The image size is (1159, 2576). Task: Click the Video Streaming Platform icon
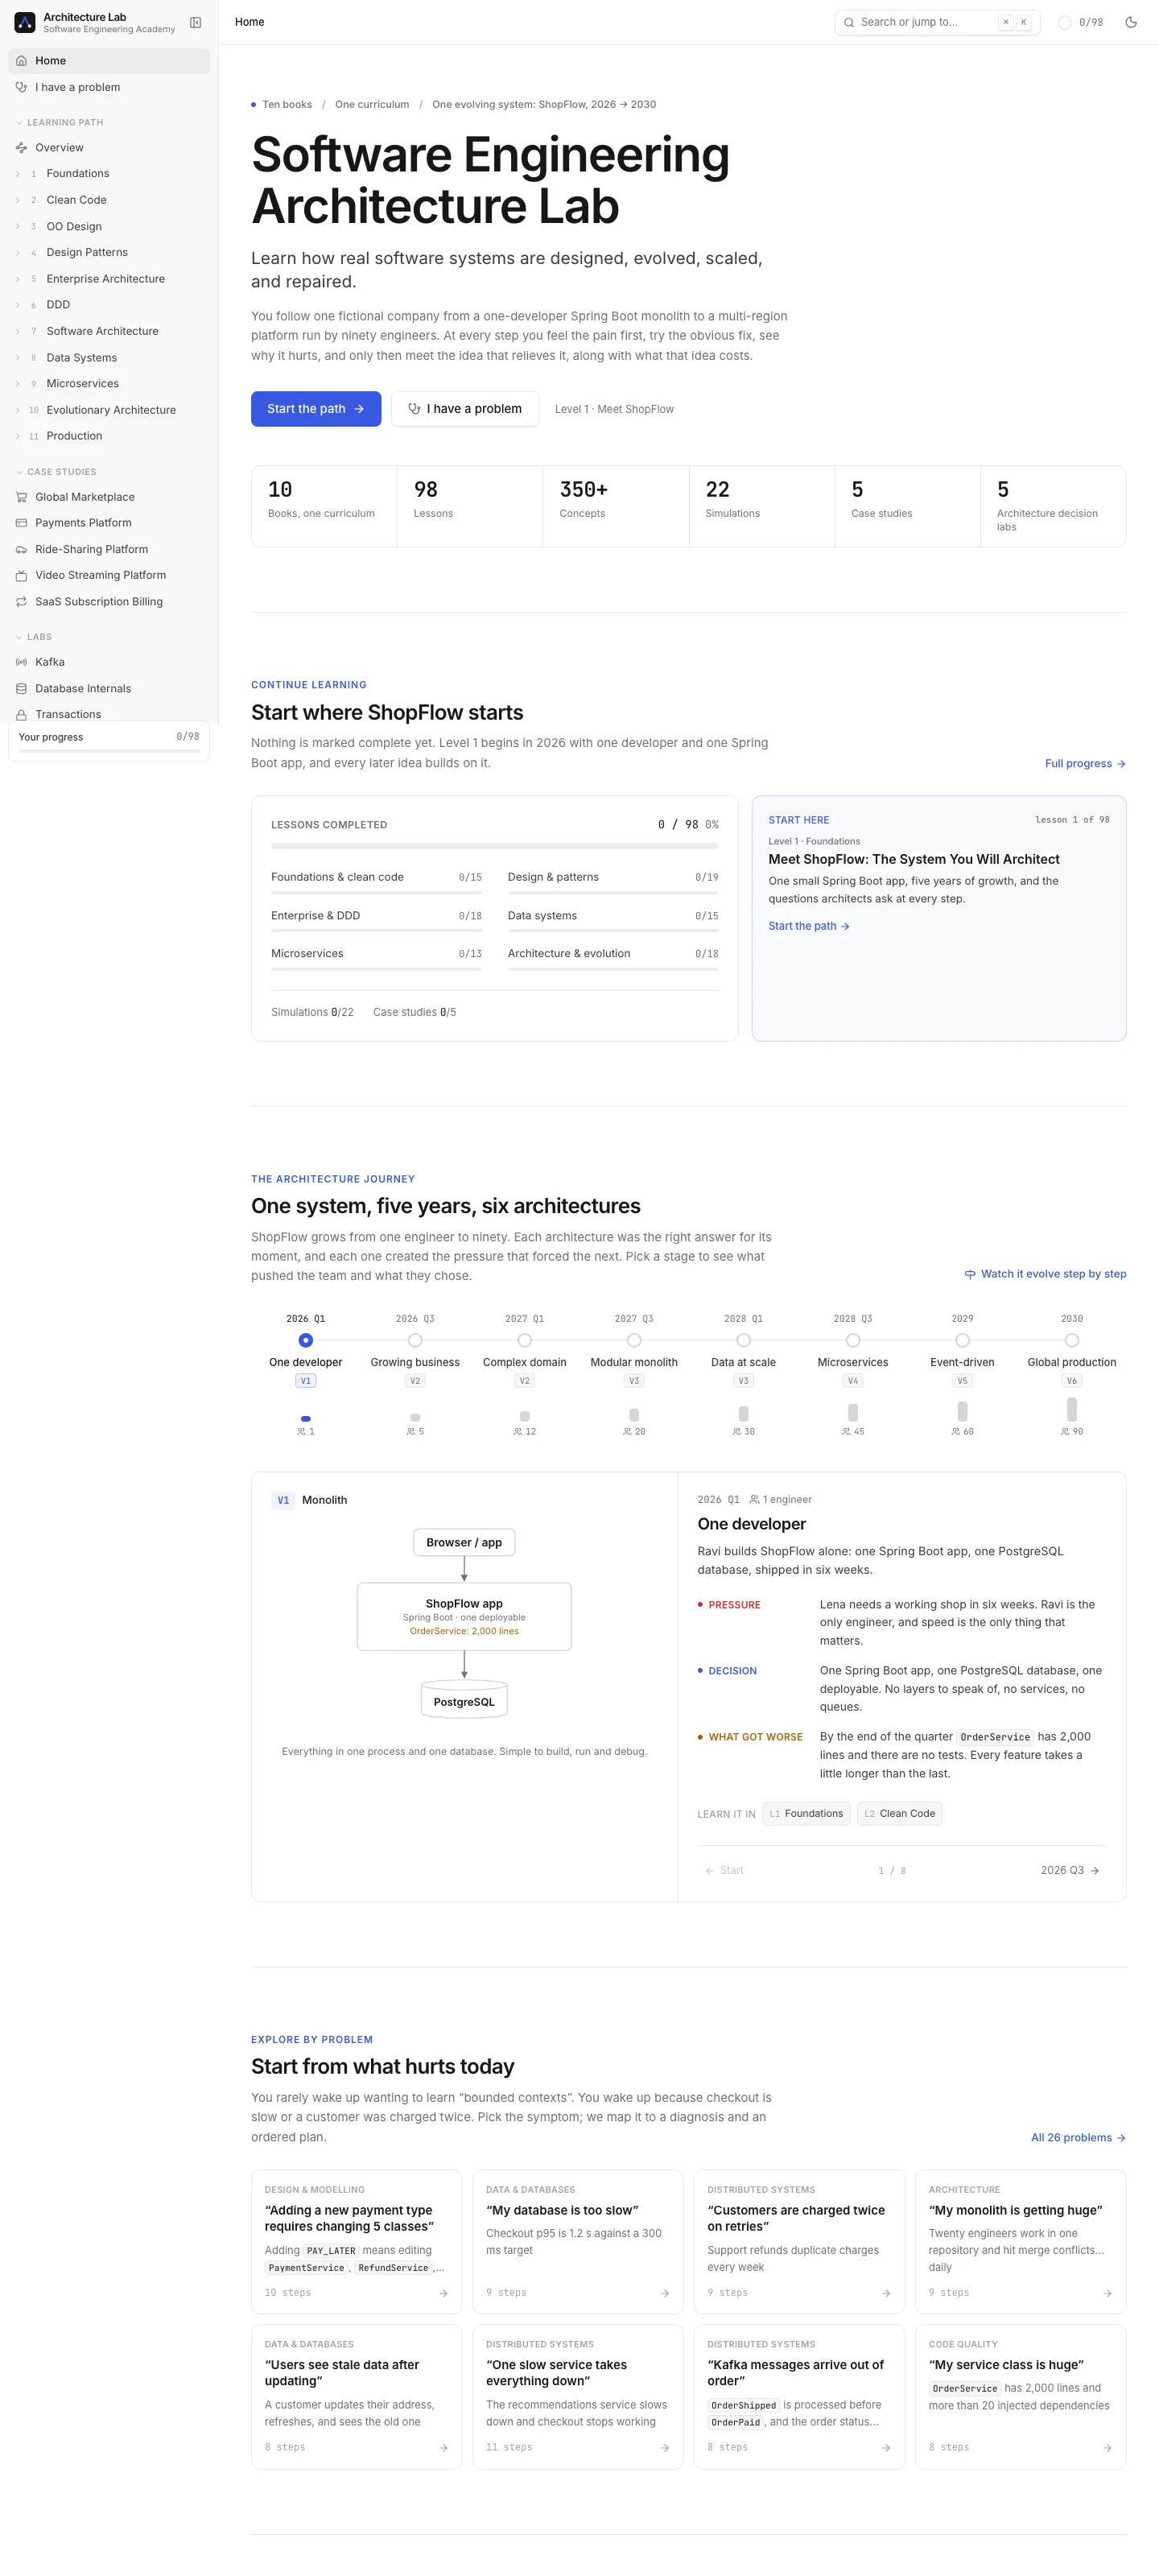coord(21,575)
